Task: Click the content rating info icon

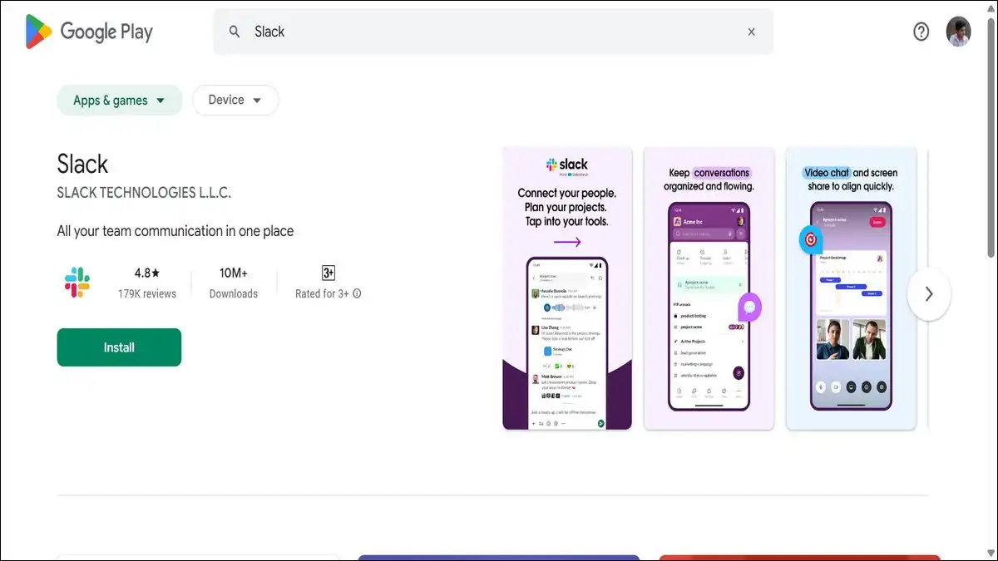Action: pyautogui.click(x=357, y=293)
